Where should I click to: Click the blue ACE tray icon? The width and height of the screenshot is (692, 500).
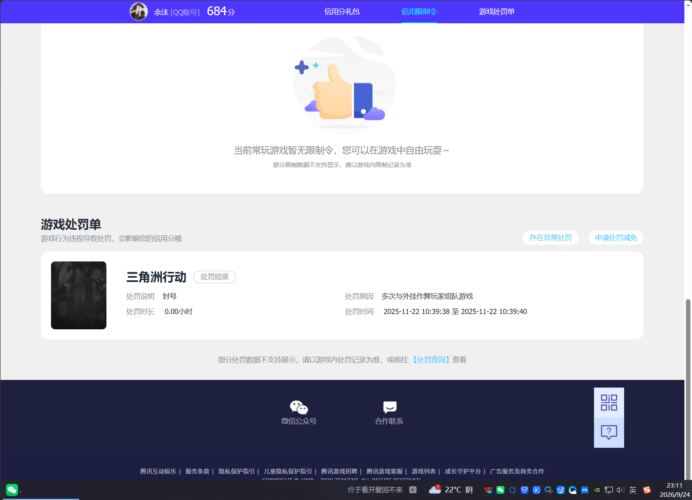(585, 490)
